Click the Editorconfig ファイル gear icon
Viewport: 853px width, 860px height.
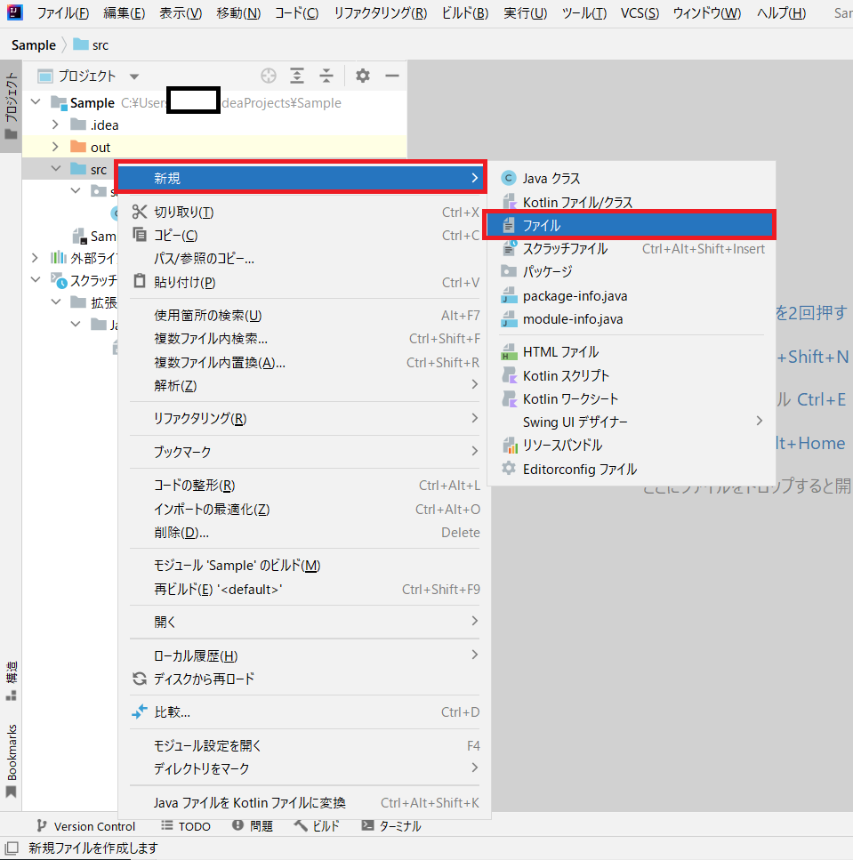click(509, 469)
